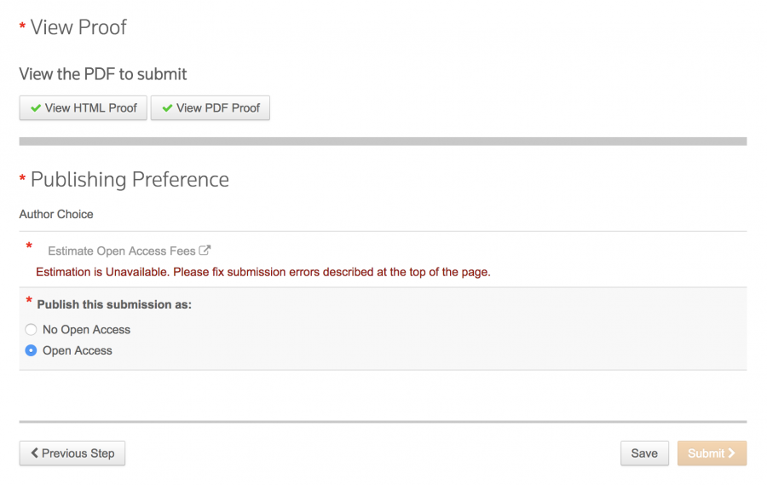
Task: Click the green checkmark on View PDF Proof
Action: 167,108
